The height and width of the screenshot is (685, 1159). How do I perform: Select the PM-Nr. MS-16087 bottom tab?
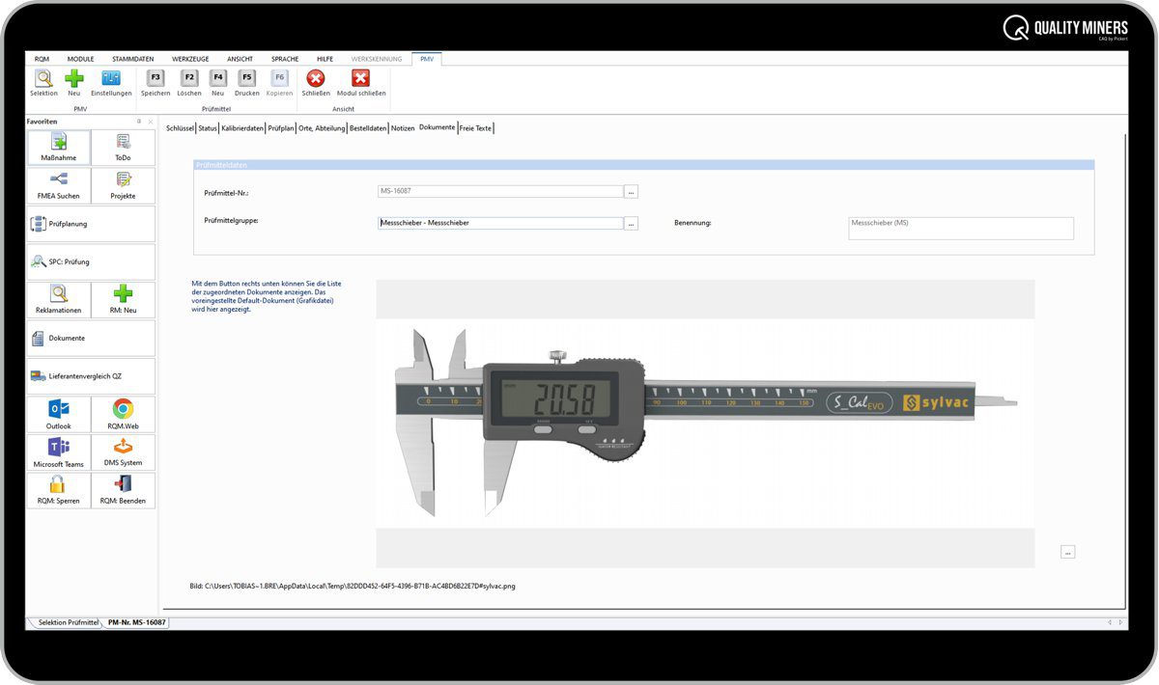[x=136, y=622]
